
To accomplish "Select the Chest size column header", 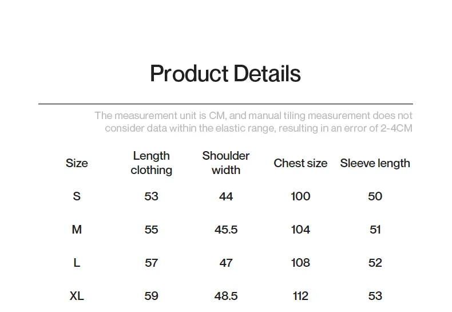I will [300, 163].
